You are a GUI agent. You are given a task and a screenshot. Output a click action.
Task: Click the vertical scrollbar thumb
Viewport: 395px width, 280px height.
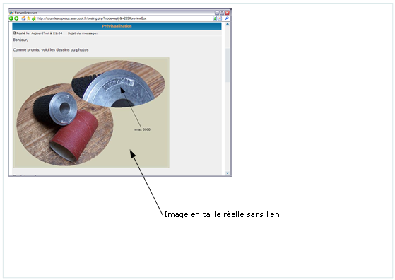tap(228, 65)
